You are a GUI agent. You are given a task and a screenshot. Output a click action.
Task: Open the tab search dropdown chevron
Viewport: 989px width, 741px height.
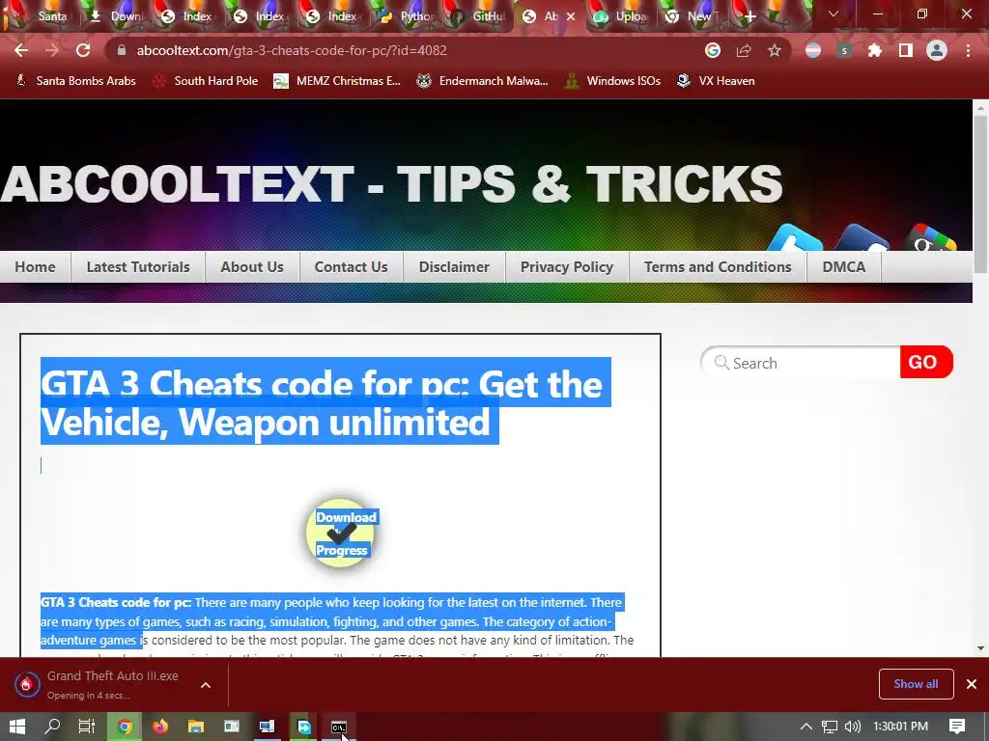point(834,14)
